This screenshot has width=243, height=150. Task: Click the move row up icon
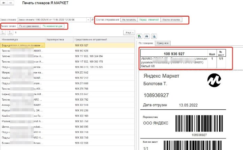(3, 32)
